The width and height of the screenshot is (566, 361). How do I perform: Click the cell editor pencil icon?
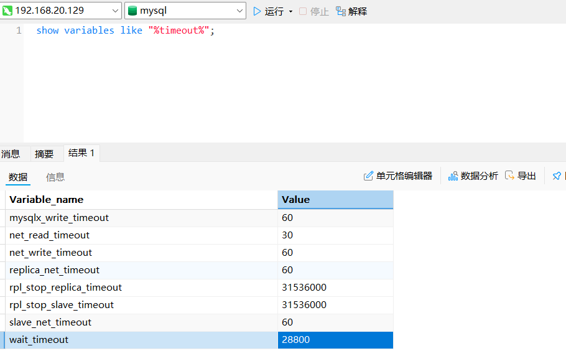368,176
